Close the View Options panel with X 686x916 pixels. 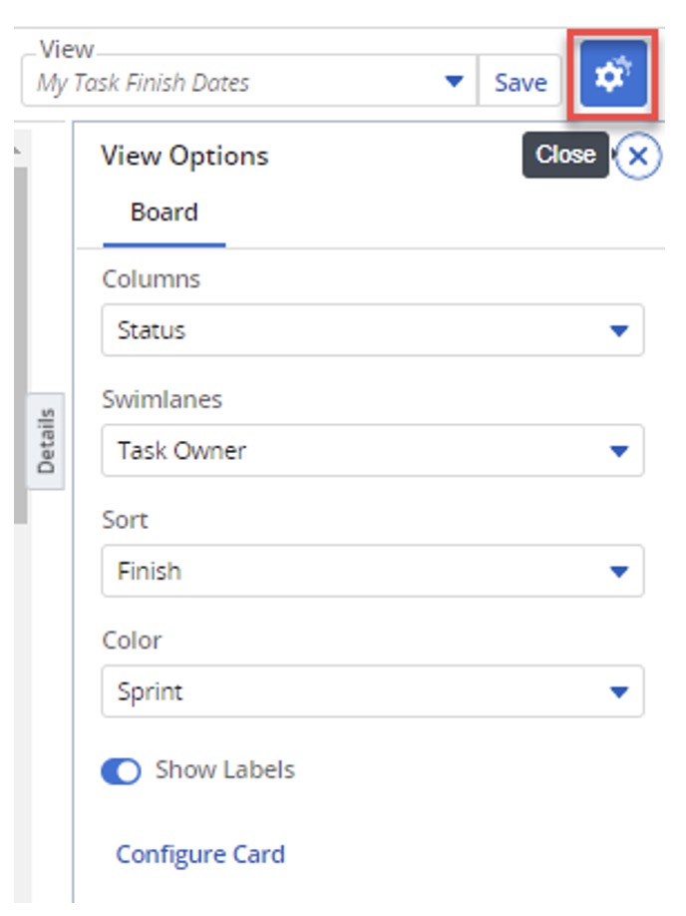638,156
